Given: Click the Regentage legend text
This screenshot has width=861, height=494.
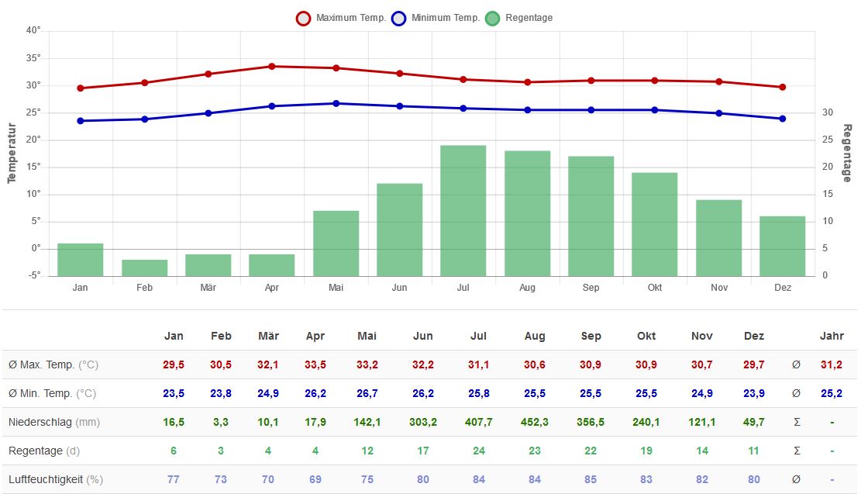Looking at the screenshot, I should coord(529,18).
